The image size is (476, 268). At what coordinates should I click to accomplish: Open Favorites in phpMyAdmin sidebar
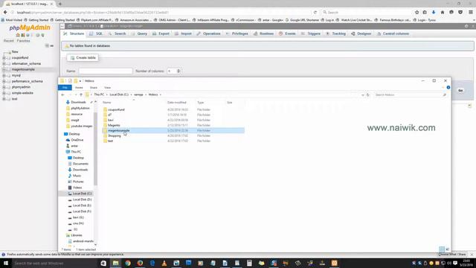[23, 41]
